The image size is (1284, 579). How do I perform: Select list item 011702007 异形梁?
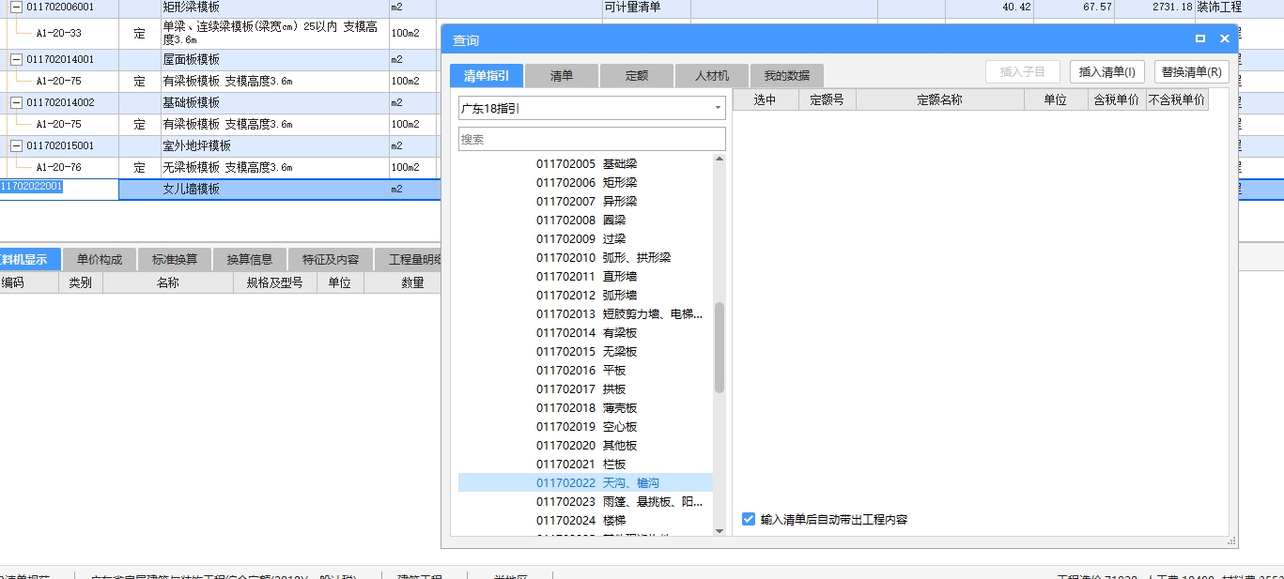[586, 202]
